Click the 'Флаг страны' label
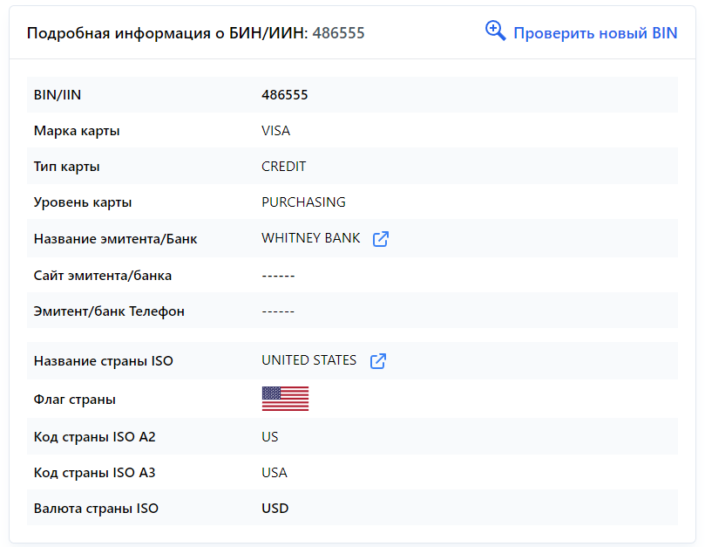Screen dimensions: 705x547 coord(75,400)
